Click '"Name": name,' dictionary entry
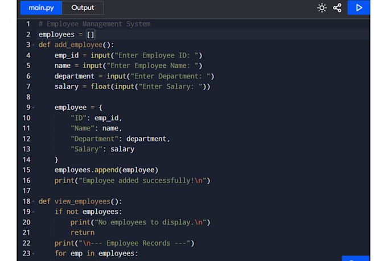 [x=96, y=129]
